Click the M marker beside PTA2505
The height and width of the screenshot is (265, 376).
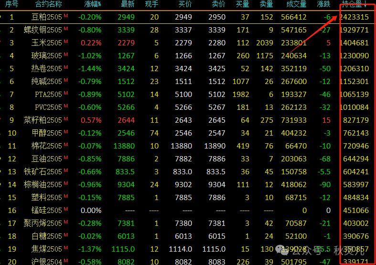click(x=66, y=93)
